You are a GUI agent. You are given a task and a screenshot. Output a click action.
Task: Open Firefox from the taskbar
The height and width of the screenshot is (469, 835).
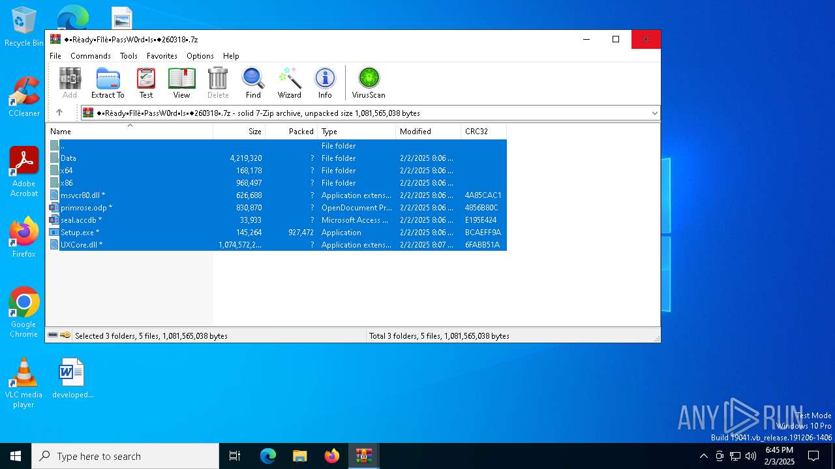[331, 456]
